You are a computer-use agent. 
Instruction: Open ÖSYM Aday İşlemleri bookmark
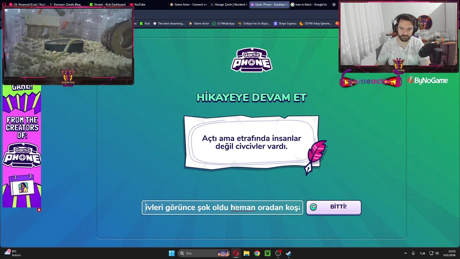(x=316, y=23)
